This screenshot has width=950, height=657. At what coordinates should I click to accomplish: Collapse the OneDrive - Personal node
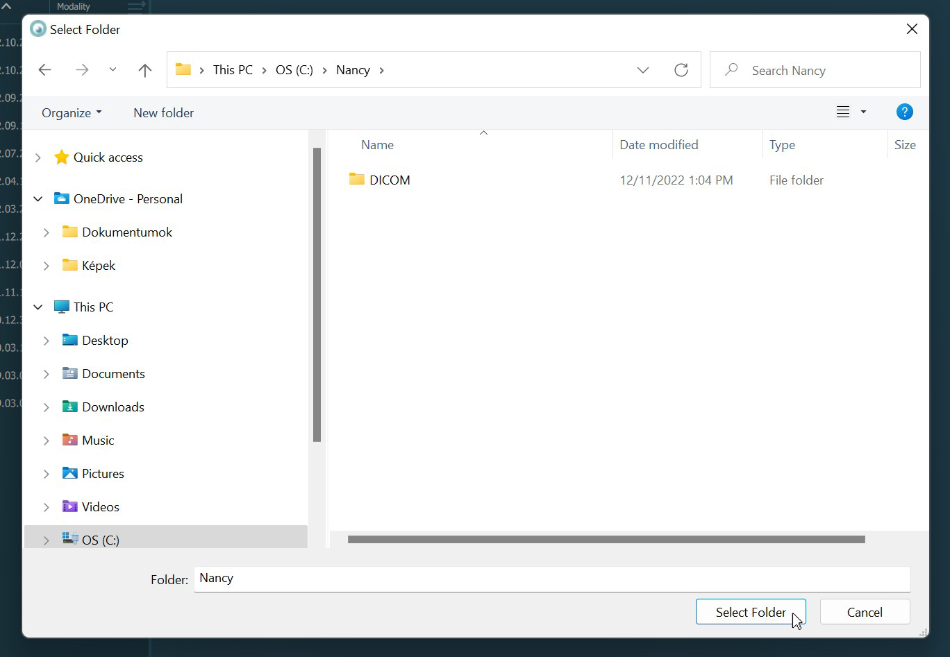(x=38, y=199)
